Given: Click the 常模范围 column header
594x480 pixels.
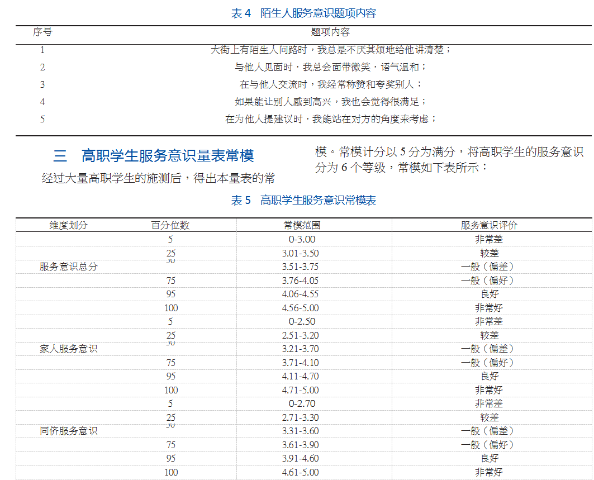Looking at the screenshot, I should 302,225.
